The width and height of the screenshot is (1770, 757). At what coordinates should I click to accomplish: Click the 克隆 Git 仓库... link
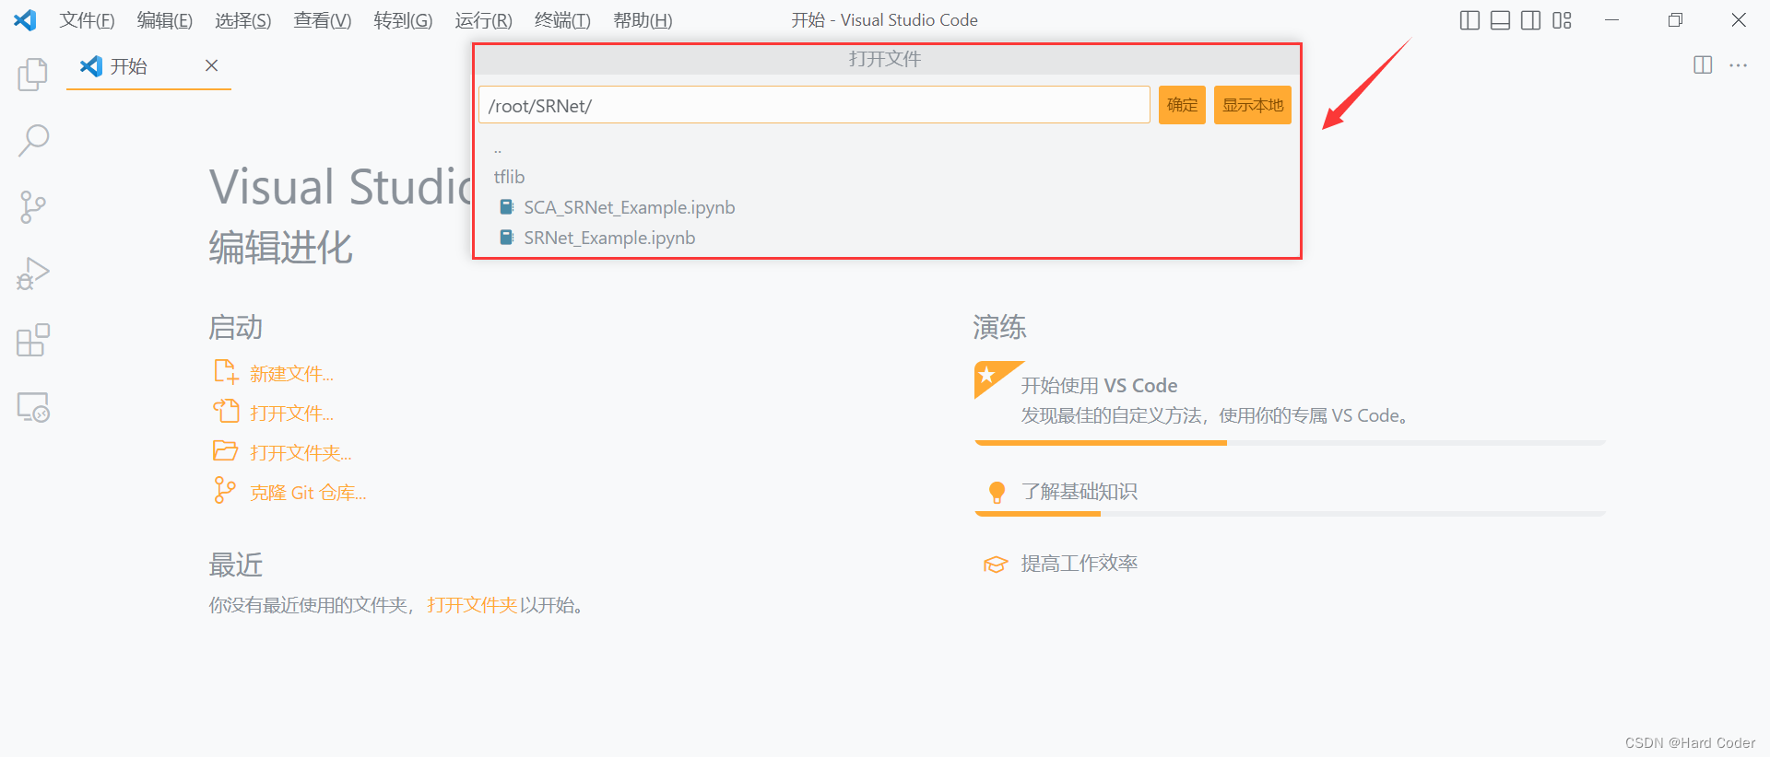(x=308, y=493)
